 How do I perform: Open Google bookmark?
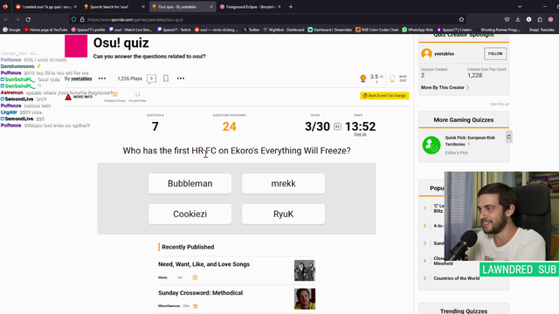click(x=11, y=30)
